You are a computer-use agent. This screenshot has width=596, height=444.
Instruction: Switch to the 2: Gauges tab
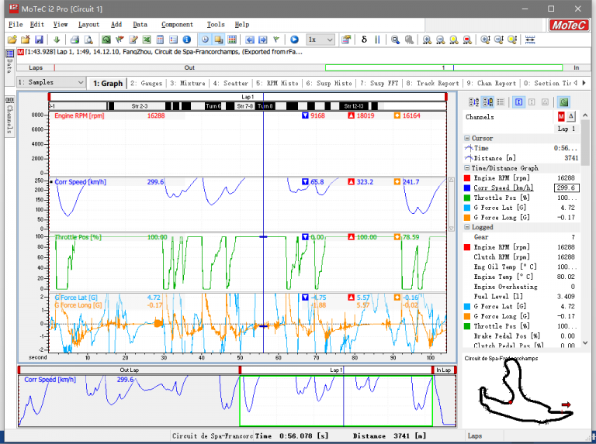(x=147, y=83)
